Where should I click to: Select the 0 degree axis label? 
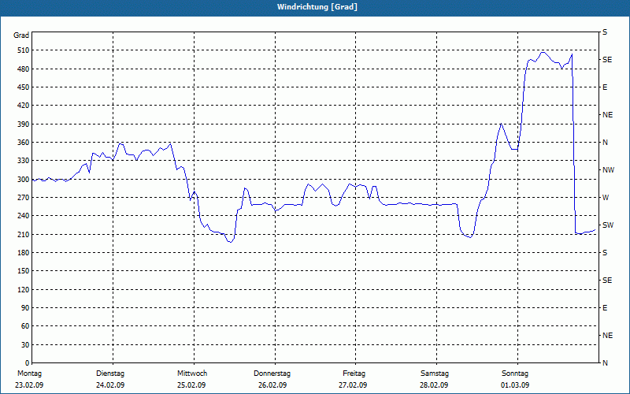27,362
